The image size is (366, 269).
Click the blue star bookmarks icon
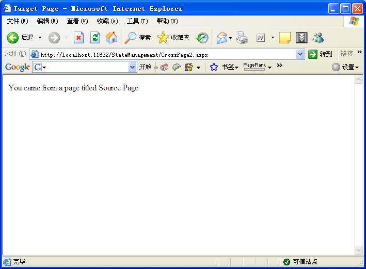[x=214, y=67]
